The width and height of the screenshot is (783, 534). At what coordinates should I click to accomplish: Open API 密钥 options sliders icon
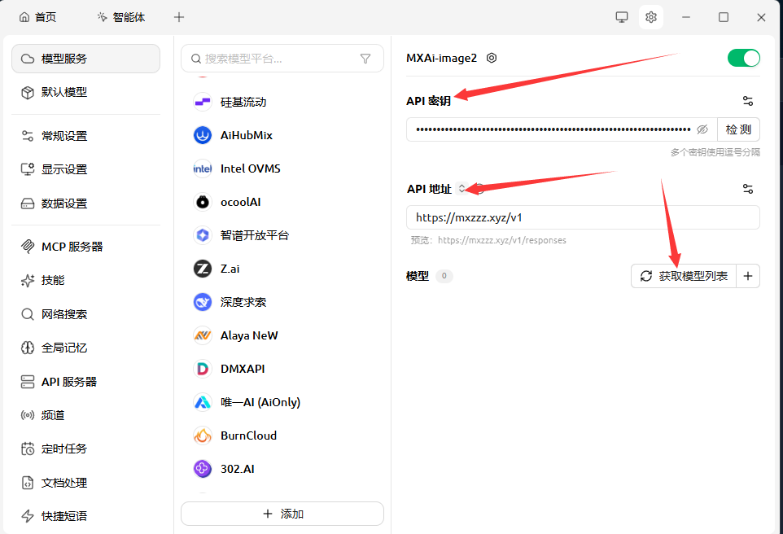pos(747,101)
